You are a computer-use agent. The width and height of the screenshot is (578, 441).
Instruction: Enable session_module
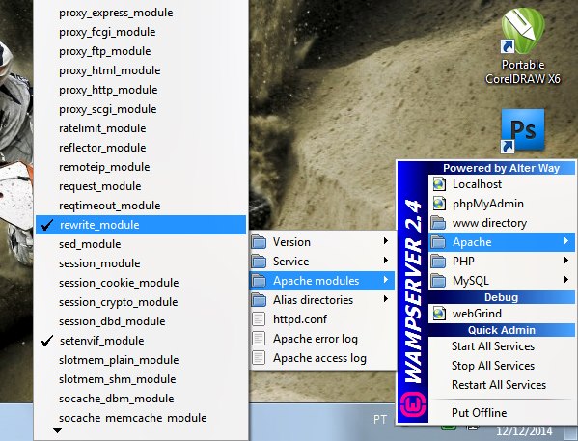click(141, 263)
